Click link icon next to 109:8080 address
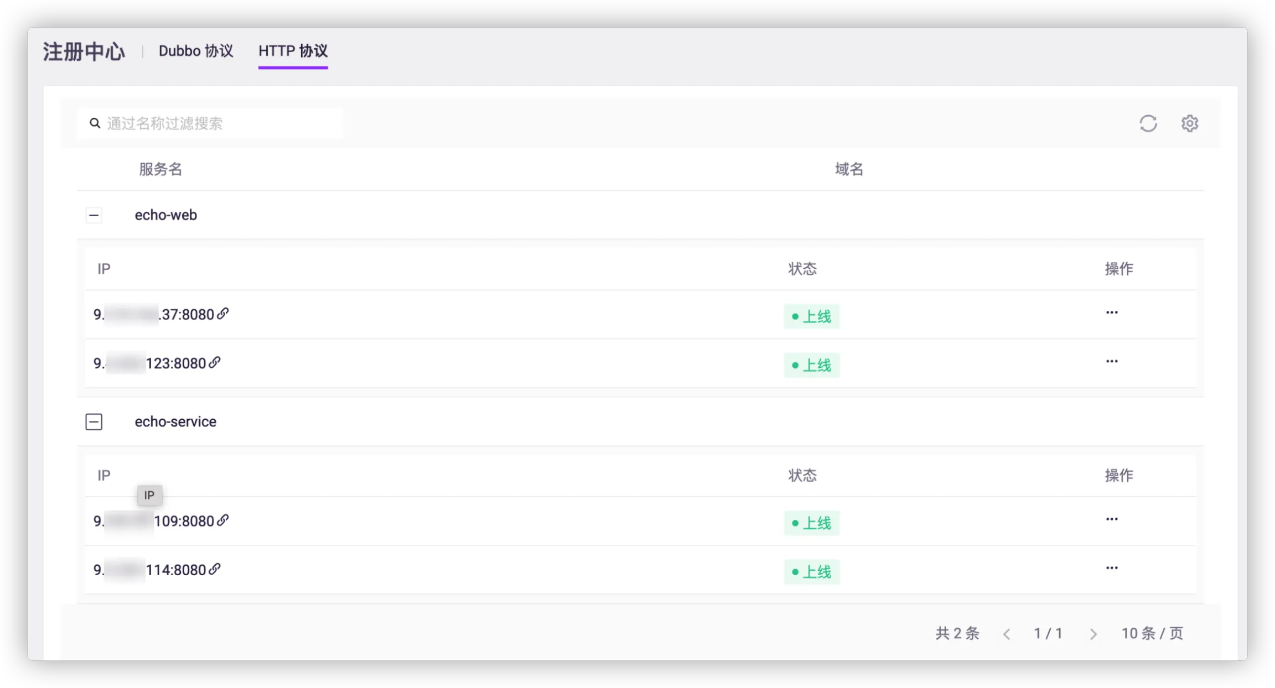This screenshot has width=1275, height=688. coord(222,520)
